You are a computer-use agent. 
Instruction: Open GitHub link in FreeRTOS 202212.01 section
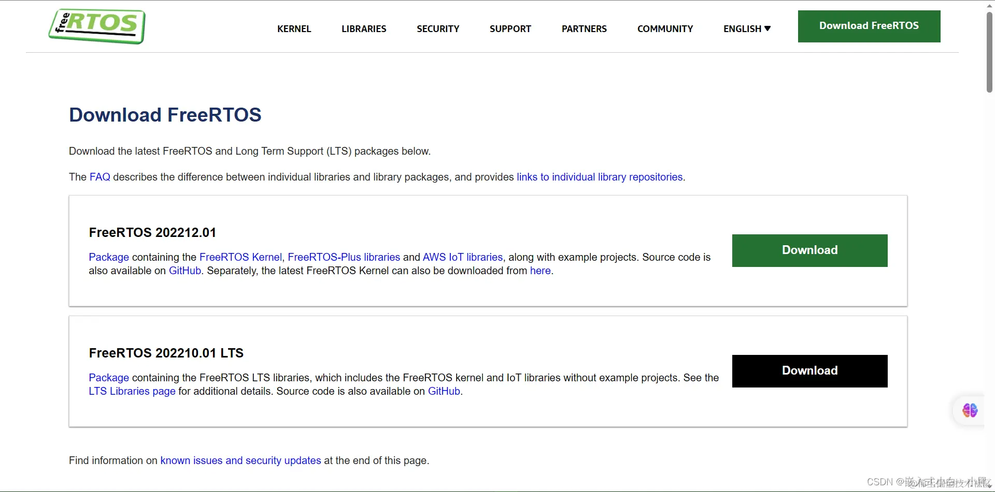click(185, 271)
